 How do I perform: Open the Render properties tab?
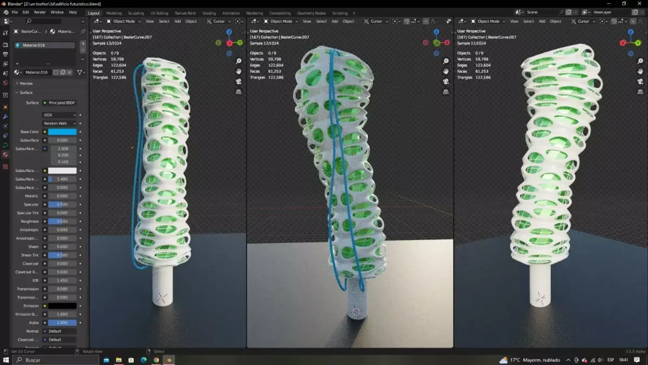[x=5, y=45]
